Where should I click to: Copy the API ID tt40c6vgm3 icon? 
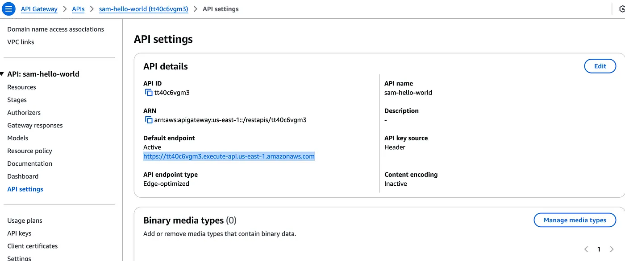coord(149,93)
